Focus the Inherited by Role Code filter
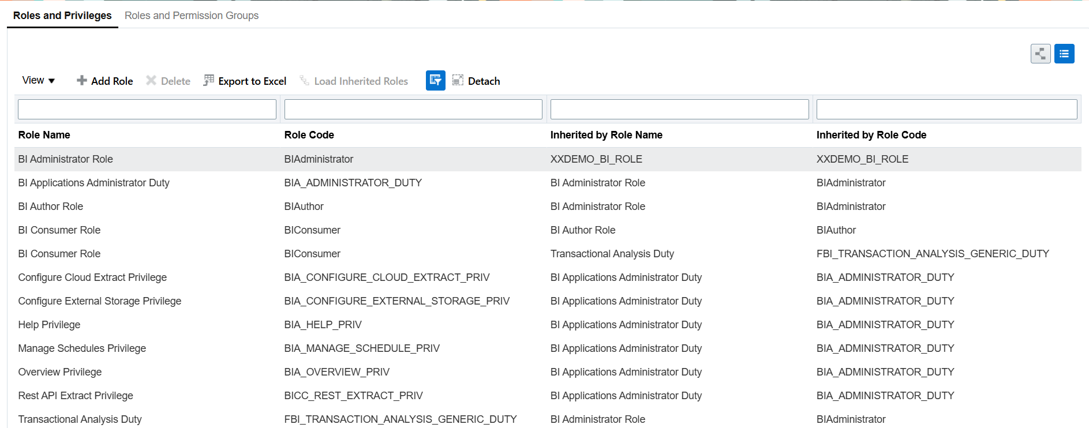This screenshot has width=1089, height=428. [x=946, y=110]
